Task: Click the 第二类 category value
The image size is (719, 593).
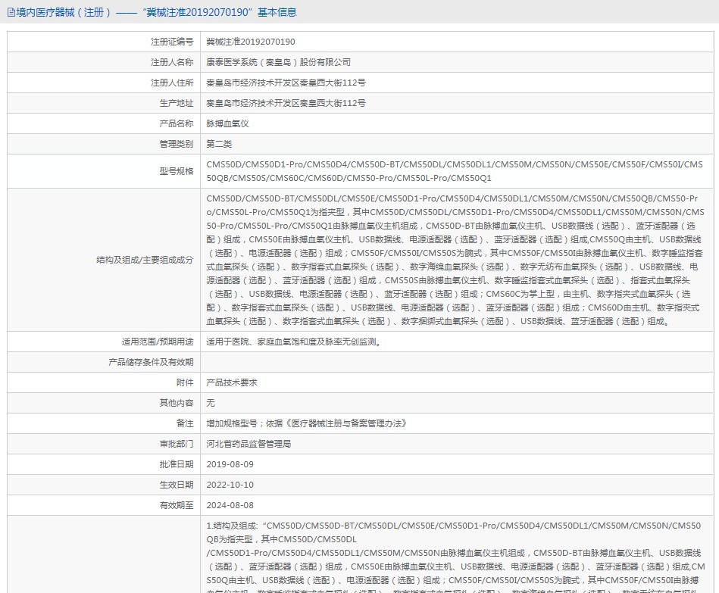Action: (219, 144)
